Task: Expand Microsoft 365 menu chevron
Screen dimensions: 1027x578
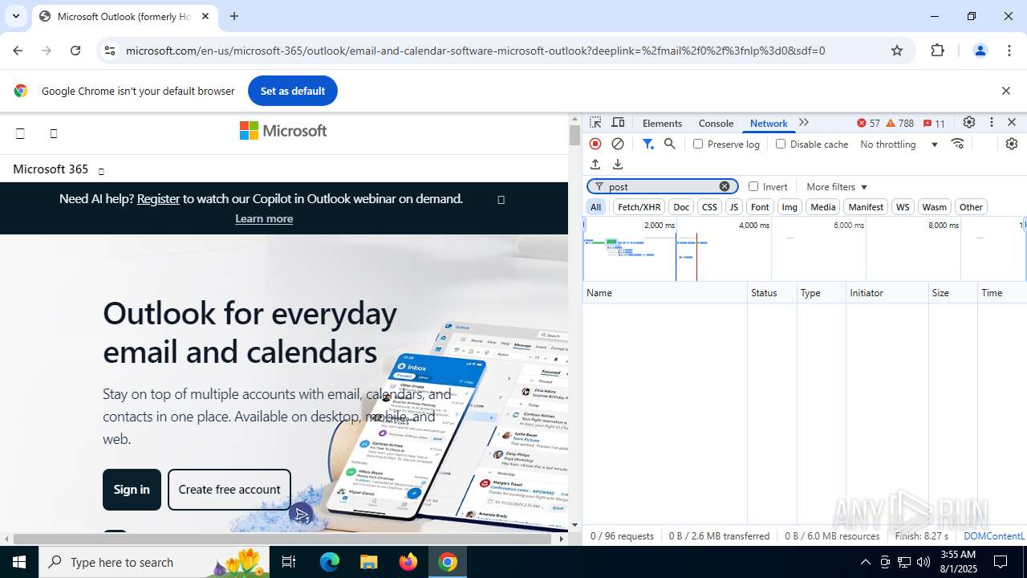Action: tap(101, 171)
